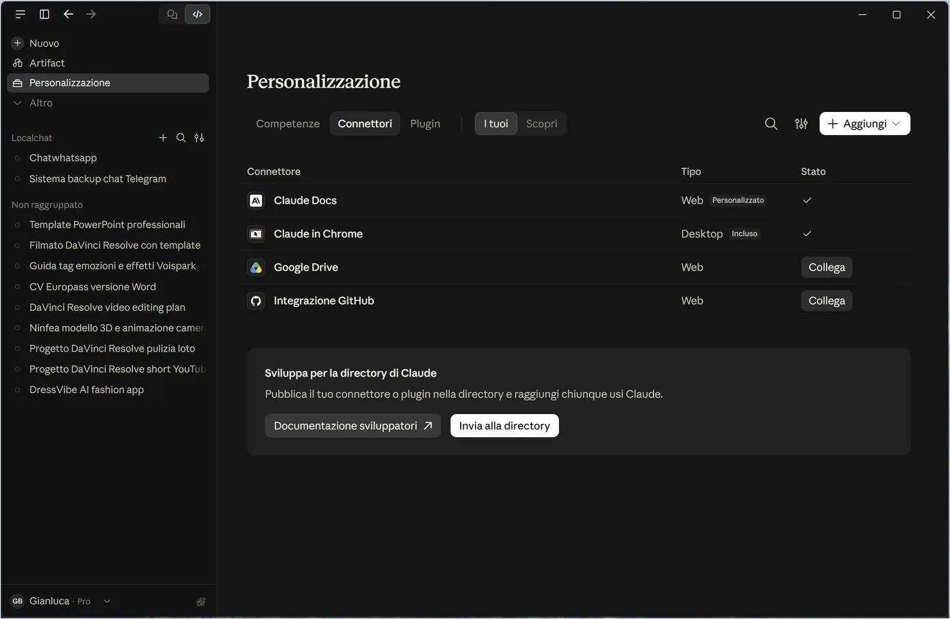
Task: Add new chat in Localchat with plus
Action: (163, 138)
